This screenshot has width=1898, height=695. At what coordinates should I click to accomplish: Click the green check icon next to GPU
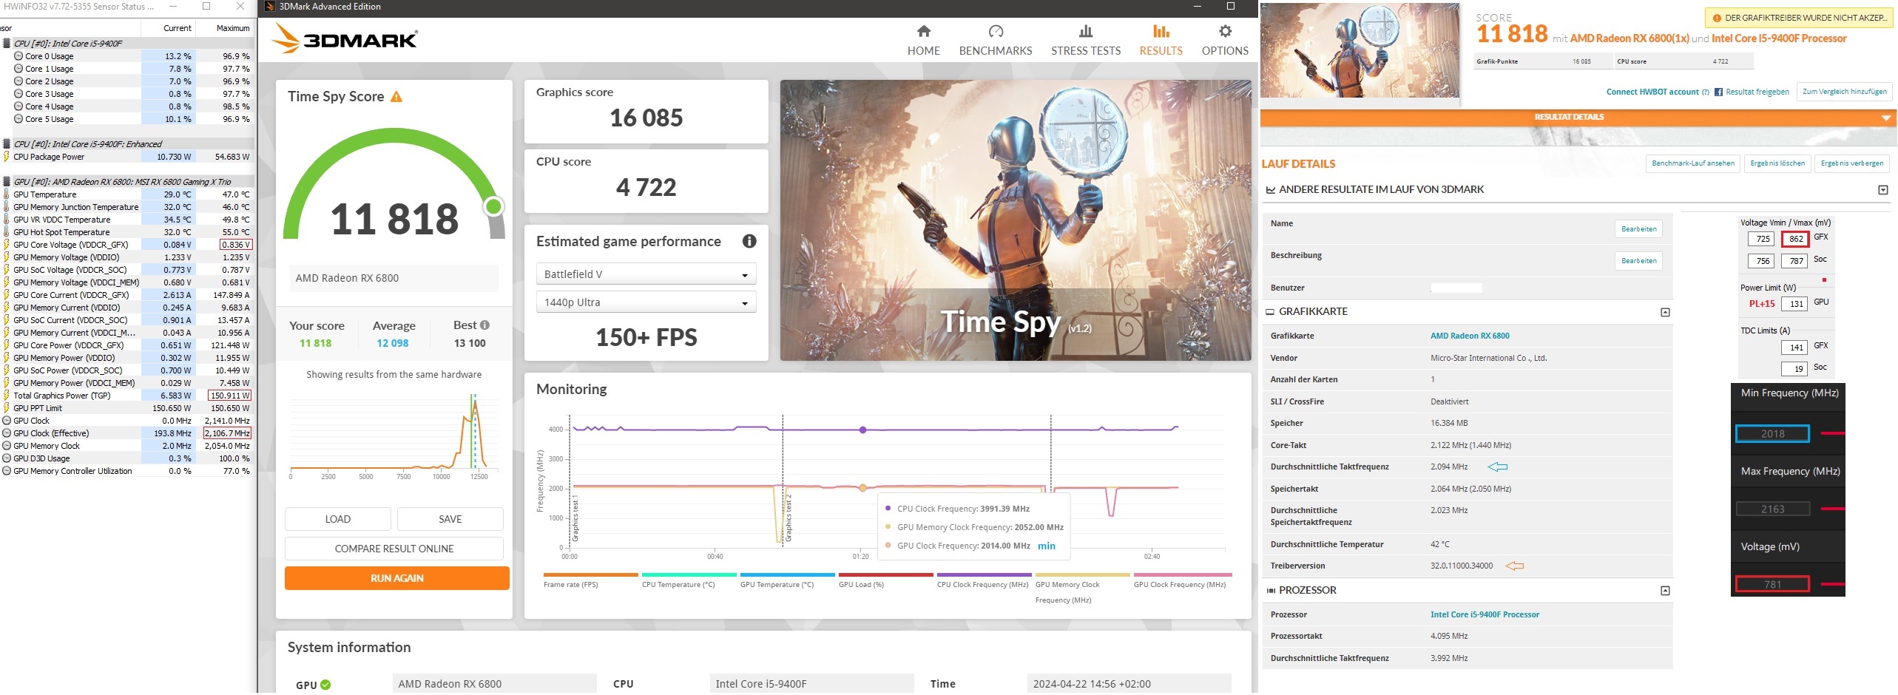(x=326, y=685)
